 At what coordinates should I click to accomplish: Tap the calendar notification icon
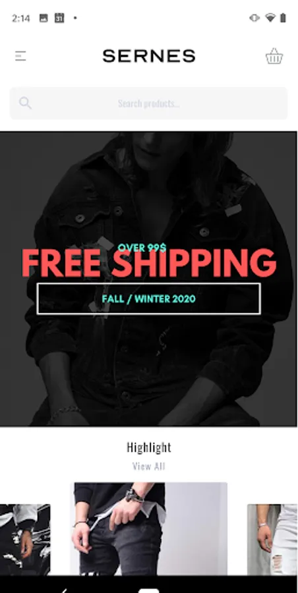[59, 18]
